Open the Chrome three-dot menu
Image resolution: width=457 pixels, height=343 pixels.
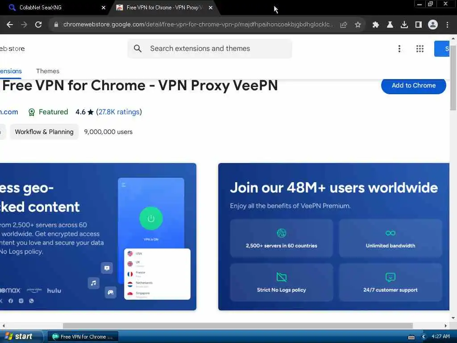[447, 25]
